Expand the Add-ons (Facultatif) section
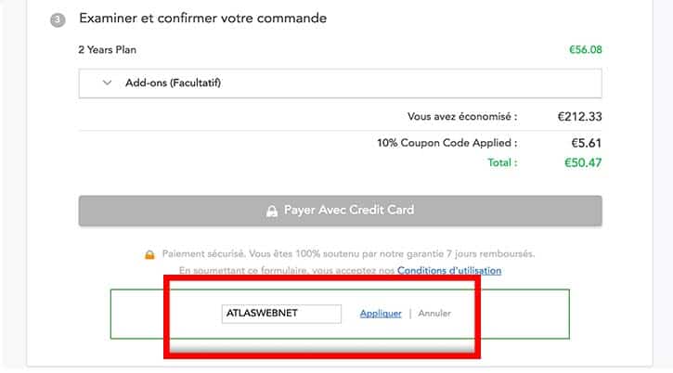This screenshot has width=673, height=373. coord(340,84)
